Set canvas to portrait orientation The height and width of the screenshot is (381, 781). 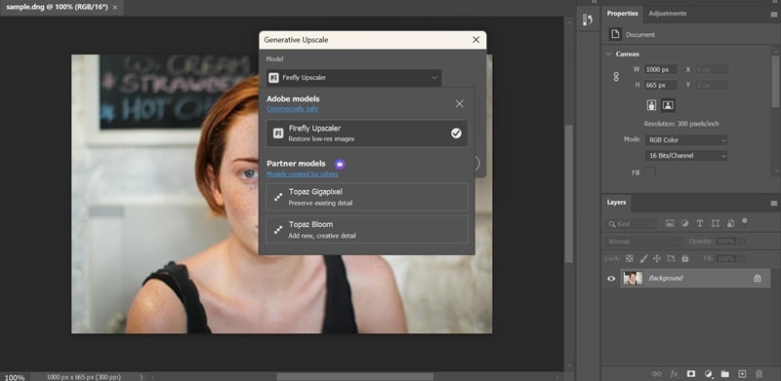point(651,105)
